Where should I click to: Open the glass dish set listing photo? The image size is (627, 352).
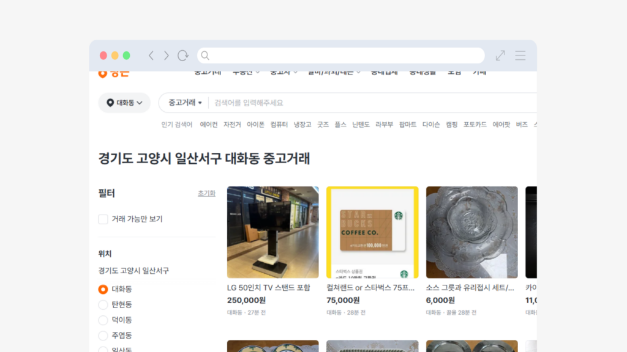tap(472, 232)
